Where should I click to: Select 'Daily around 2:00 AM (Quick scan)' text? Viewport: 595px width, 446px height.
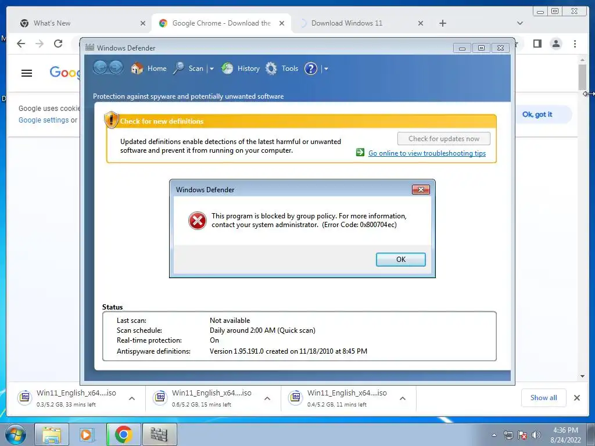(263, 330)
